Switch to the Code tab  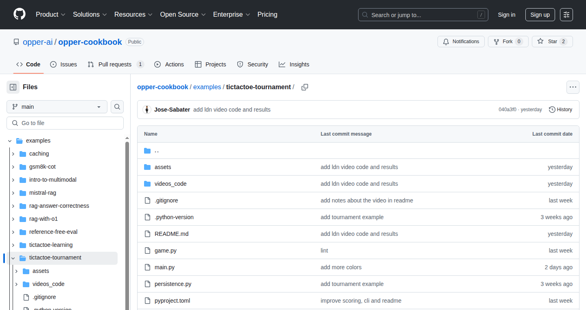[x=28, y=64]
